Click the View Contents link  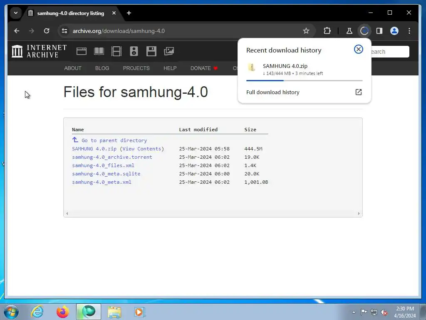pos(142,149)
